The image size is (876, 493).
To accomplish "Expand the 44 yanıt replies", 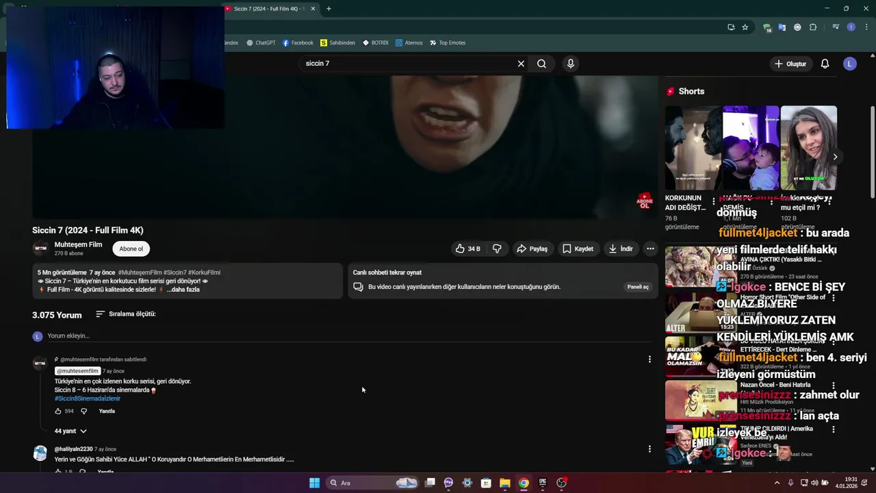I will [70, 431].
